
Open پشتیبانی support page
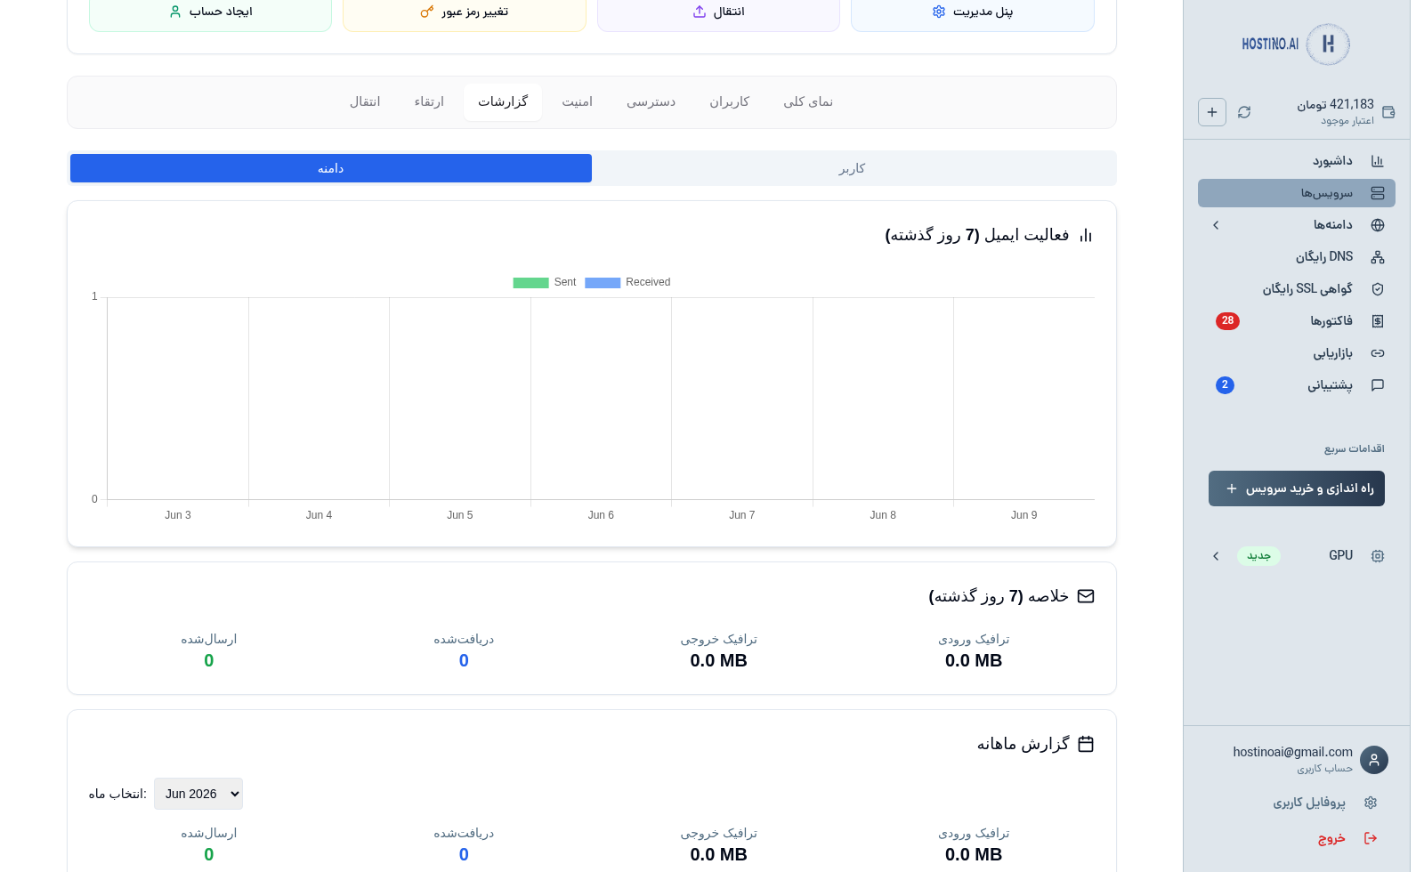tap(1297, 385)
